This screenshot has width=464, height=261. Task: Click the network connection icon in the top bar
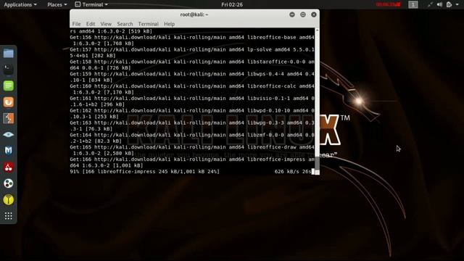point(430,4)
